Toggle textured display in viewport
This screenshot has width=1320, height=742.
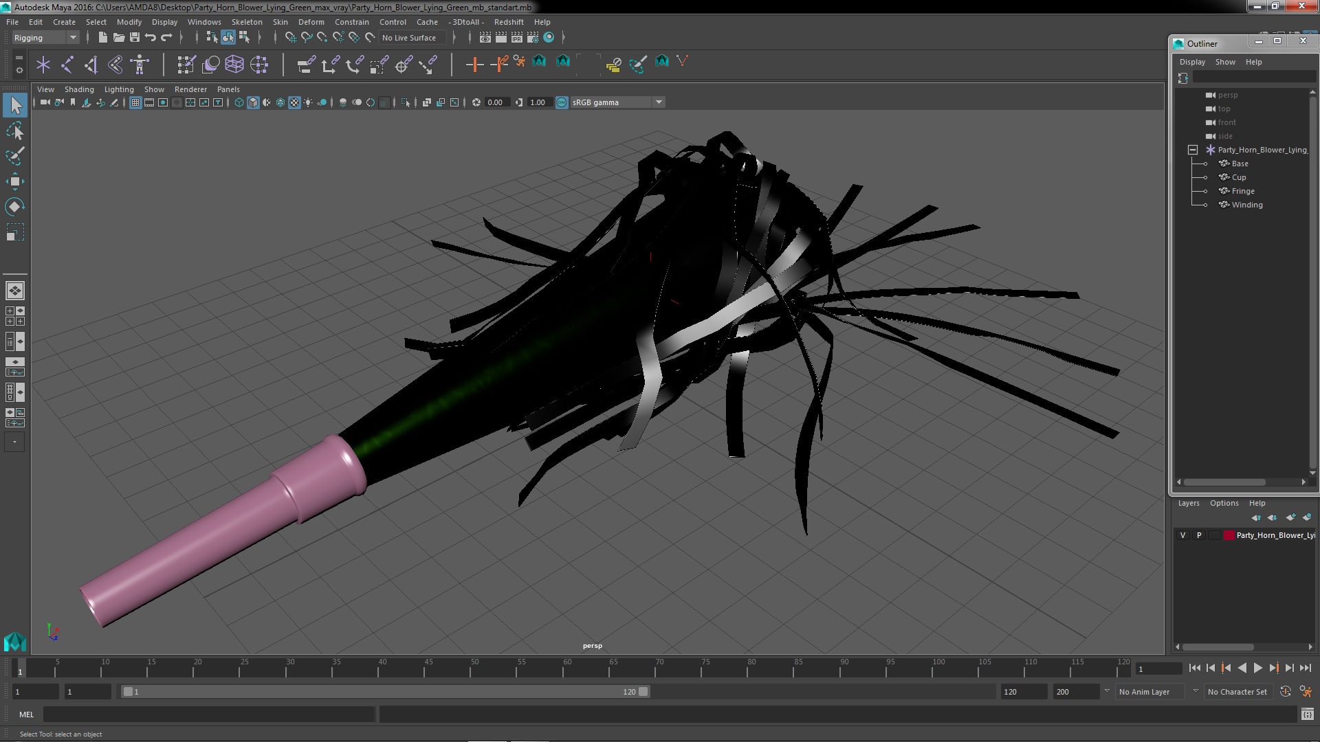(x=294, y=102)
